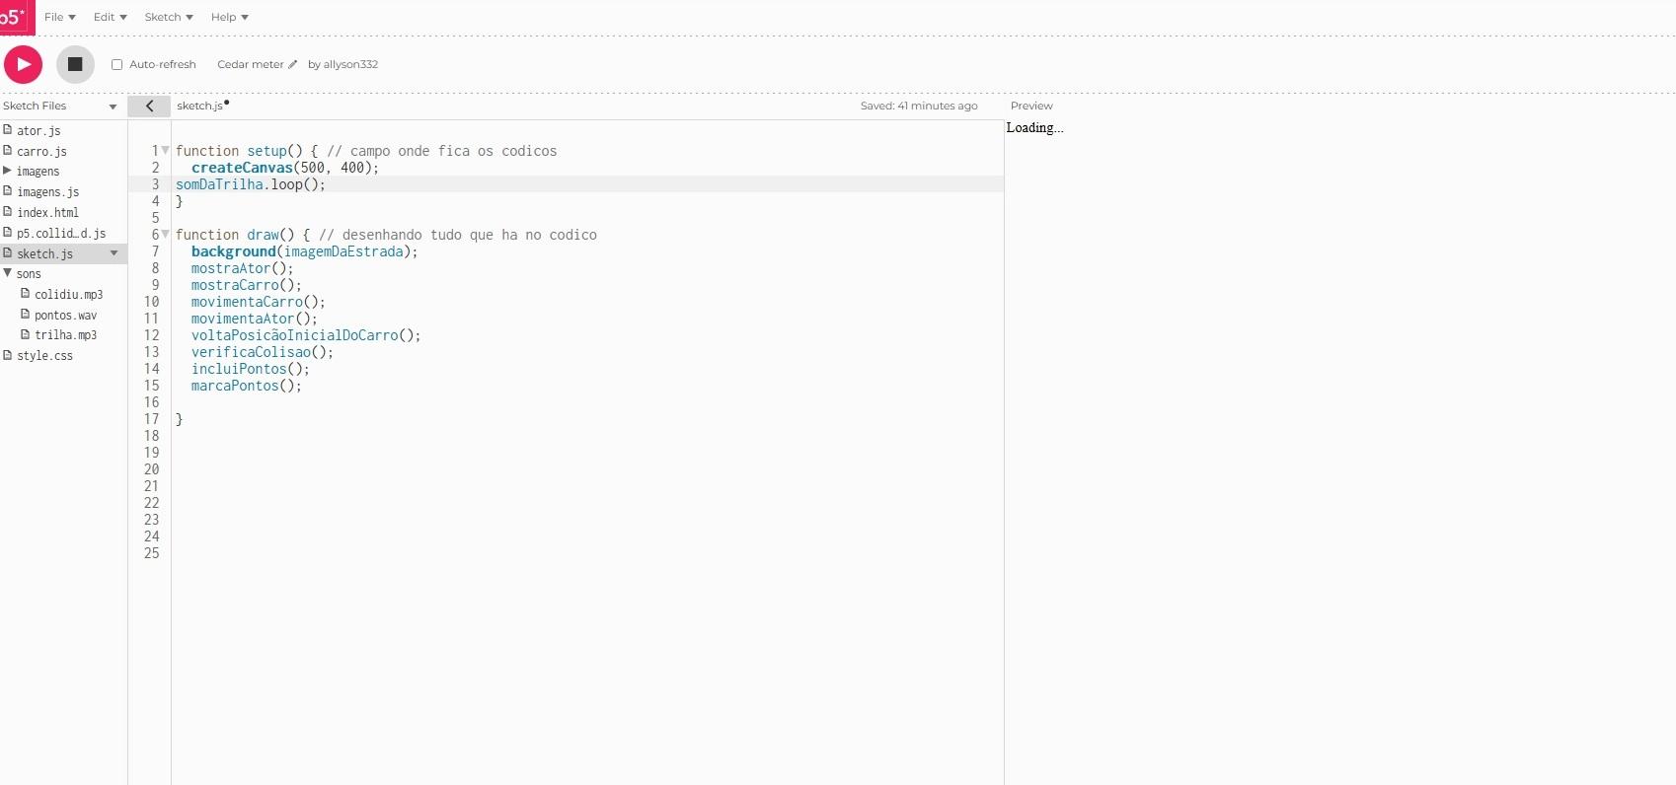
Task: Open the Help menu
Action: click(229, 17)
